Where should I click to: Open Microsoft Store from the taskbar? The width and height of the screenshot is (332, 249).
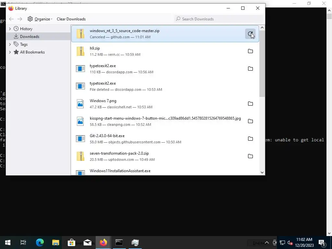click(71, 243)
